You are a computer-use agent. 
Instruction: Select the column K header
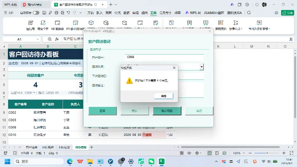point(218,46)
